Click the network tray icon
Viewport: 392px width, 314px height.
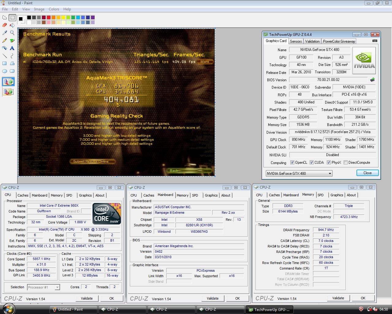tap(370, 309)
